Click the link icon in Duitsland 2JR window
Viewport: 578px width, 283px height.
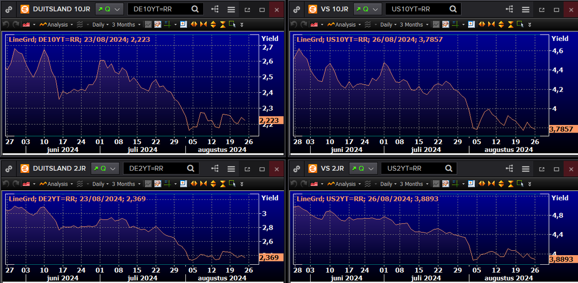click(x=9, y=169)
